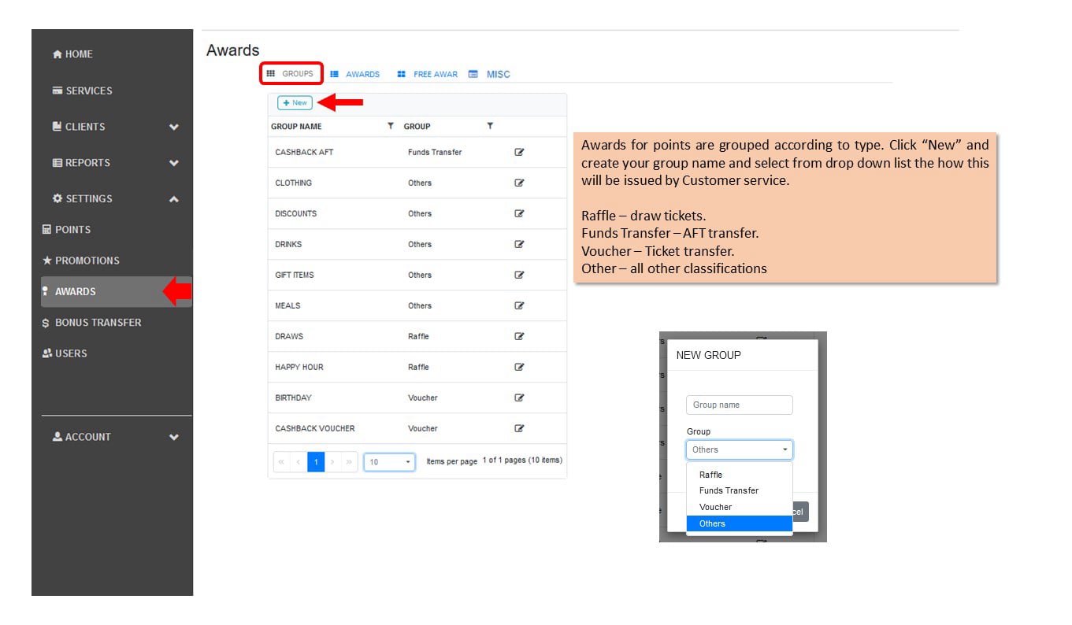
Task: Edit the CLOTHING group
Action: click(x=519, y=183)
